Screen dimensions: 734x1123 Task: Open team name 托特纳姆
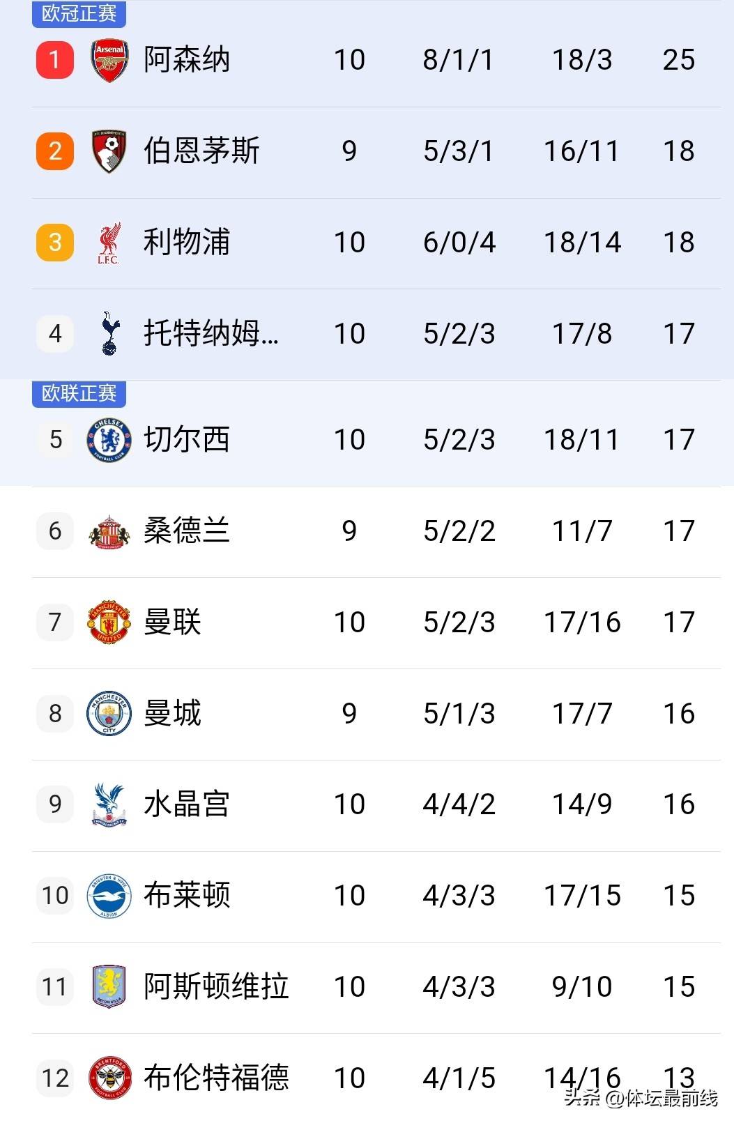click(211, 334)
